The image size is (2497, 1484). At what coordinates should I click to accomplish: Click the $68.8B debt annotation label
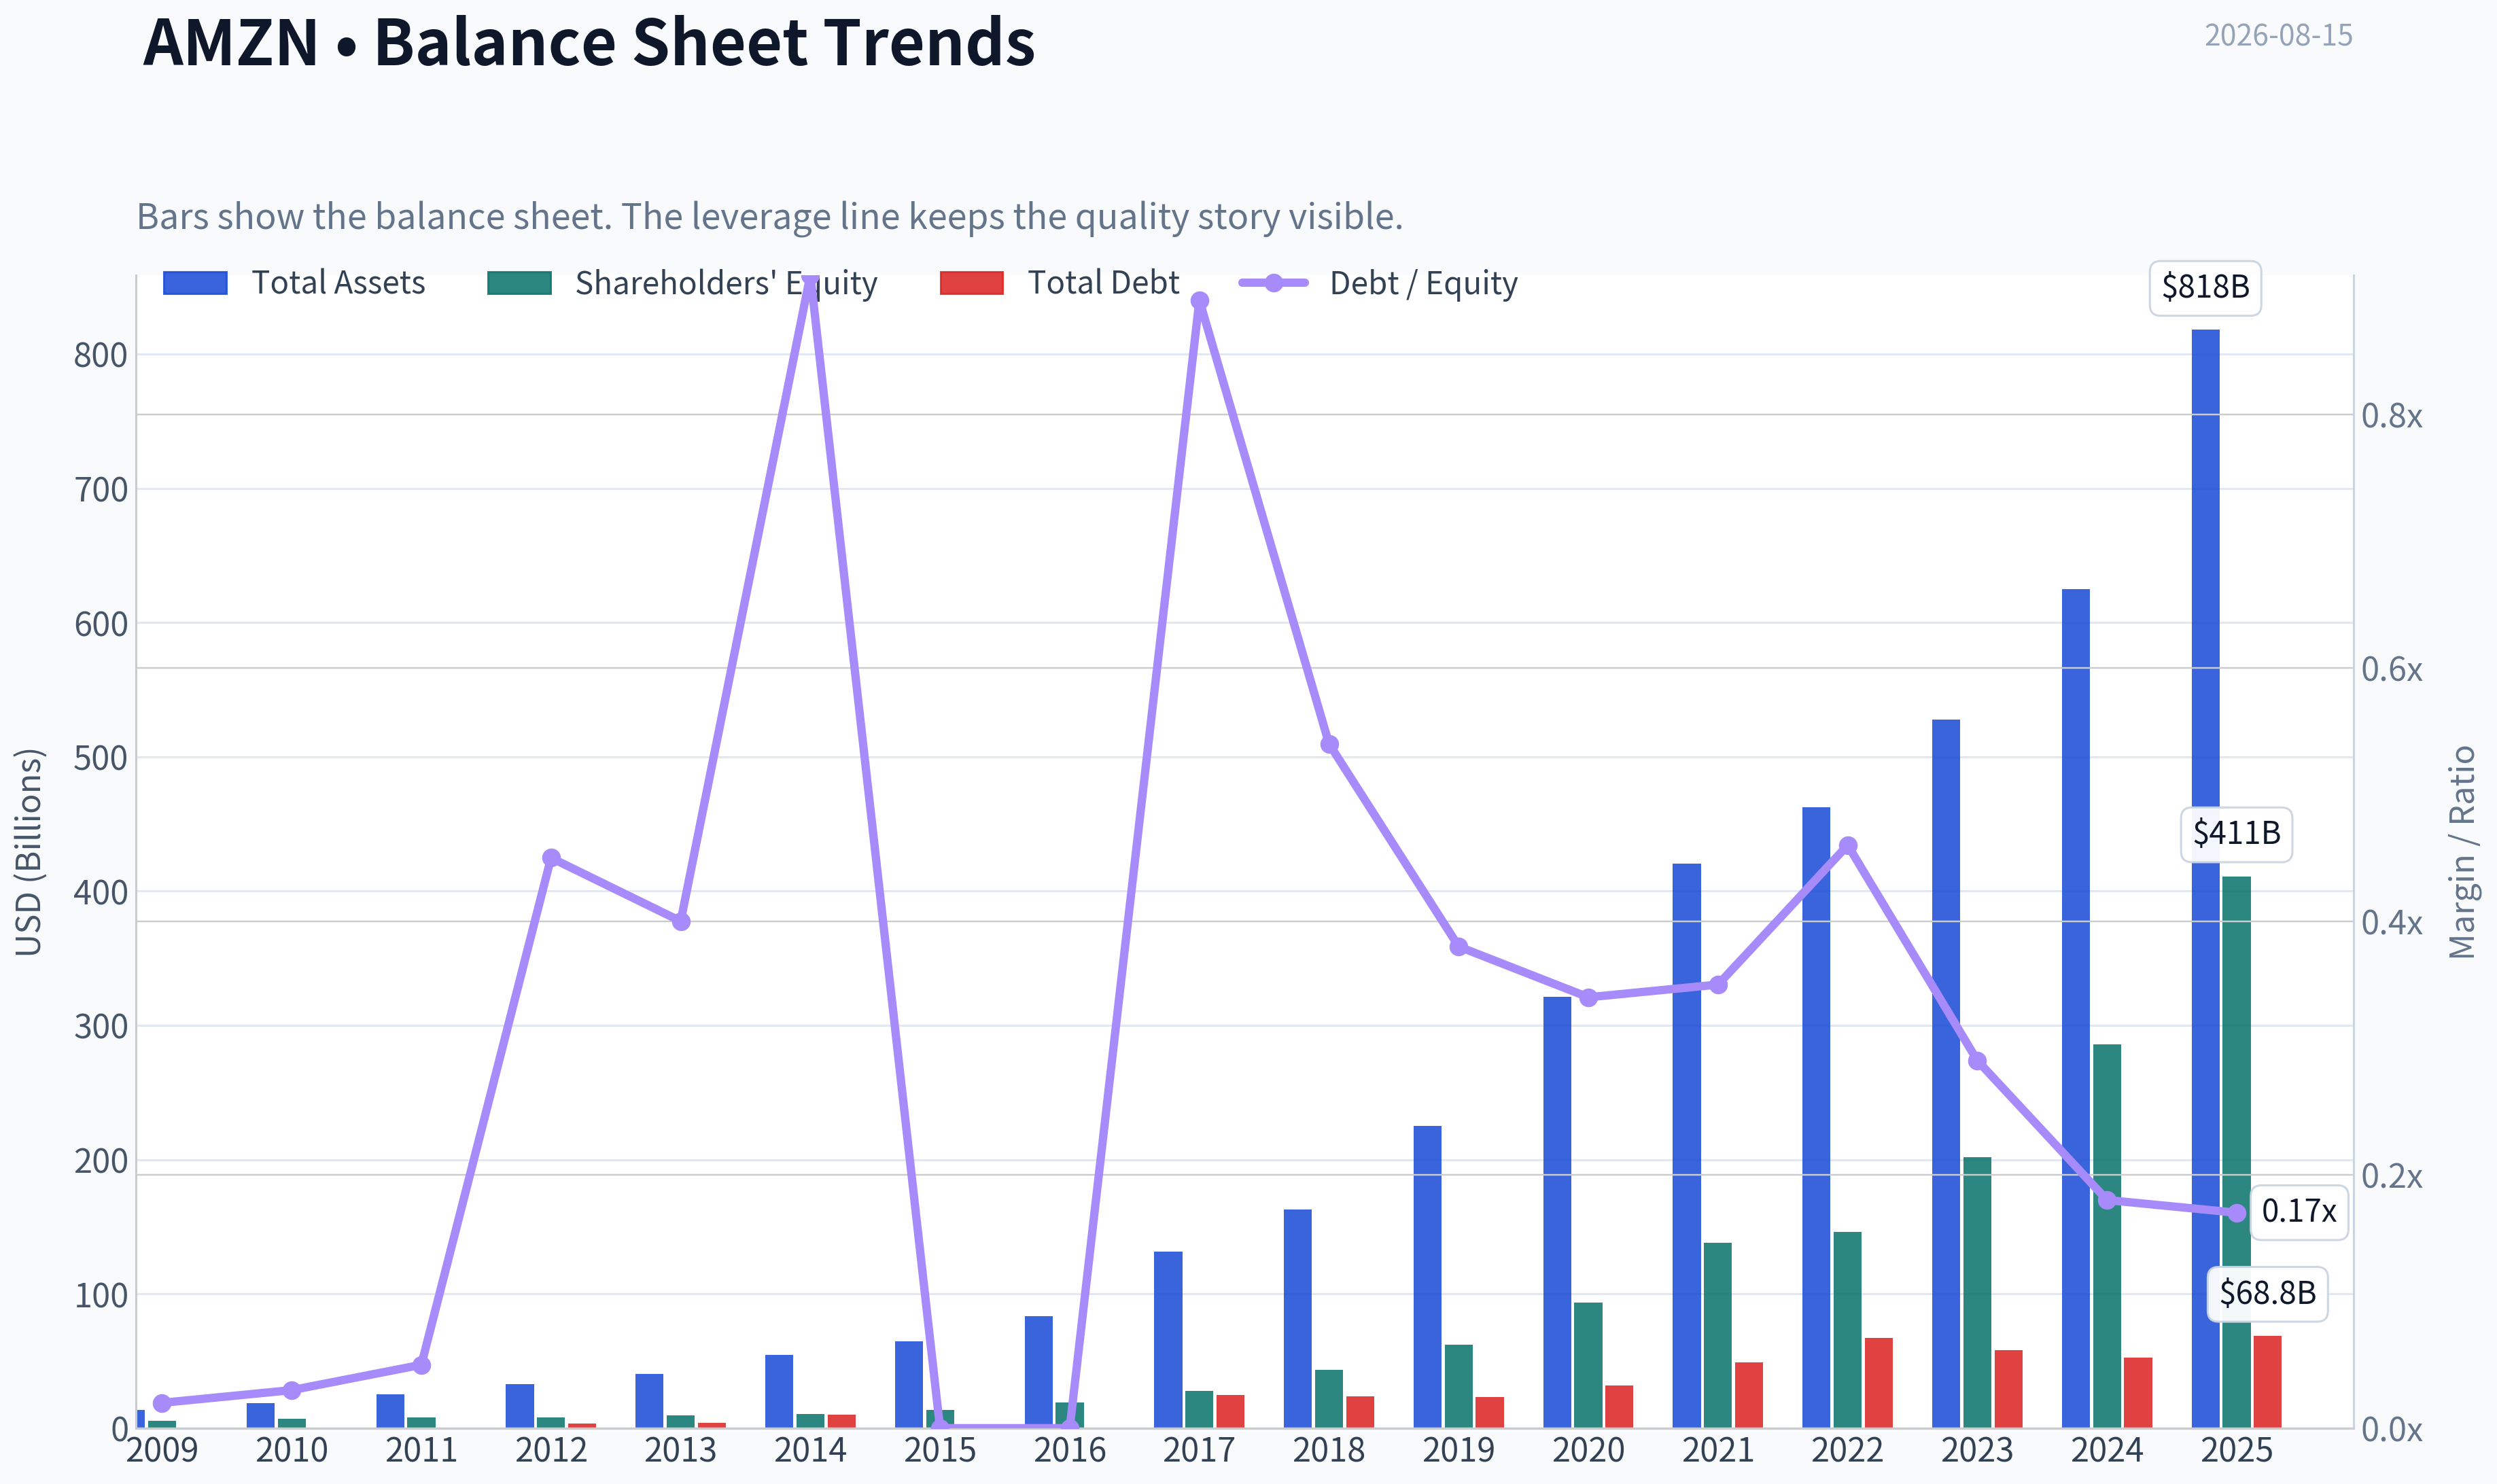click(2267, 1293)
